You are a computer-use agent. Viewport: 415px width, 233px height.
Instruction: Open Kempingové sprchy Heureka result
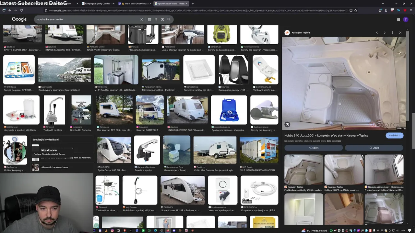click(233, 73)
